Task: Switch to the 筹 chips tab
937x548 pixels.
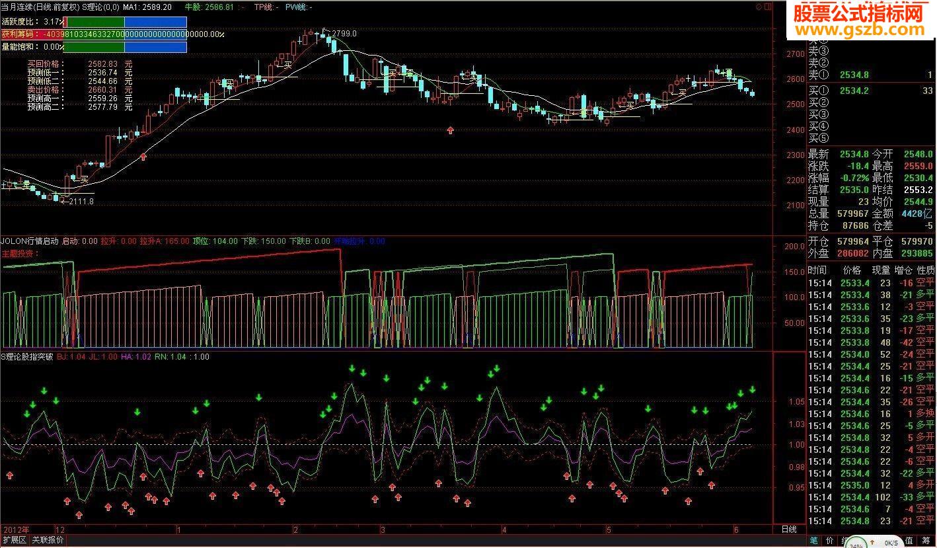Action: point(926,541)
